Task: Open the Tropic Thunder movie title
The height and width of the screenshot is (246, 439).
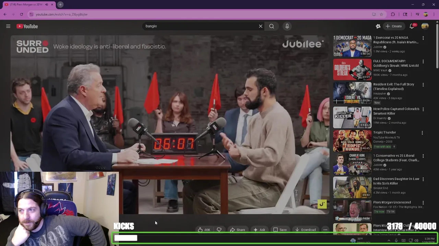Action: point(384,132)
